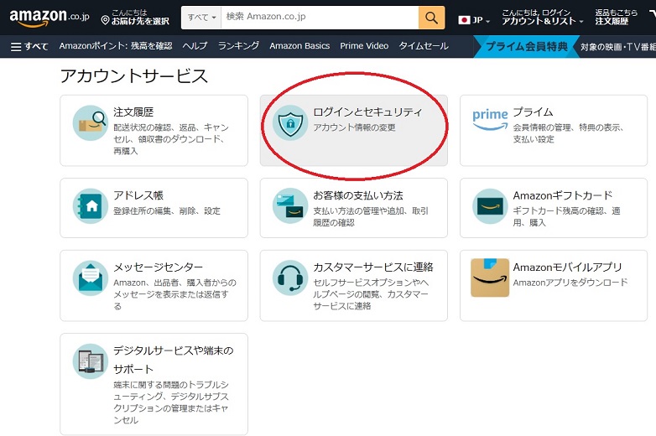Click the payment cards icon
Screen dimensions: 656x436
(290, 206)
